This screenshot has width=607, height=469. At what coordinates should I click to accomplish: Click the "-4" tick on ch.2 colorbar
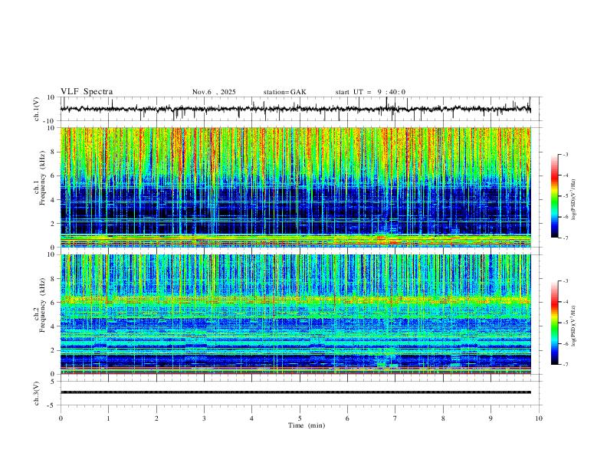tap(566, 302)
